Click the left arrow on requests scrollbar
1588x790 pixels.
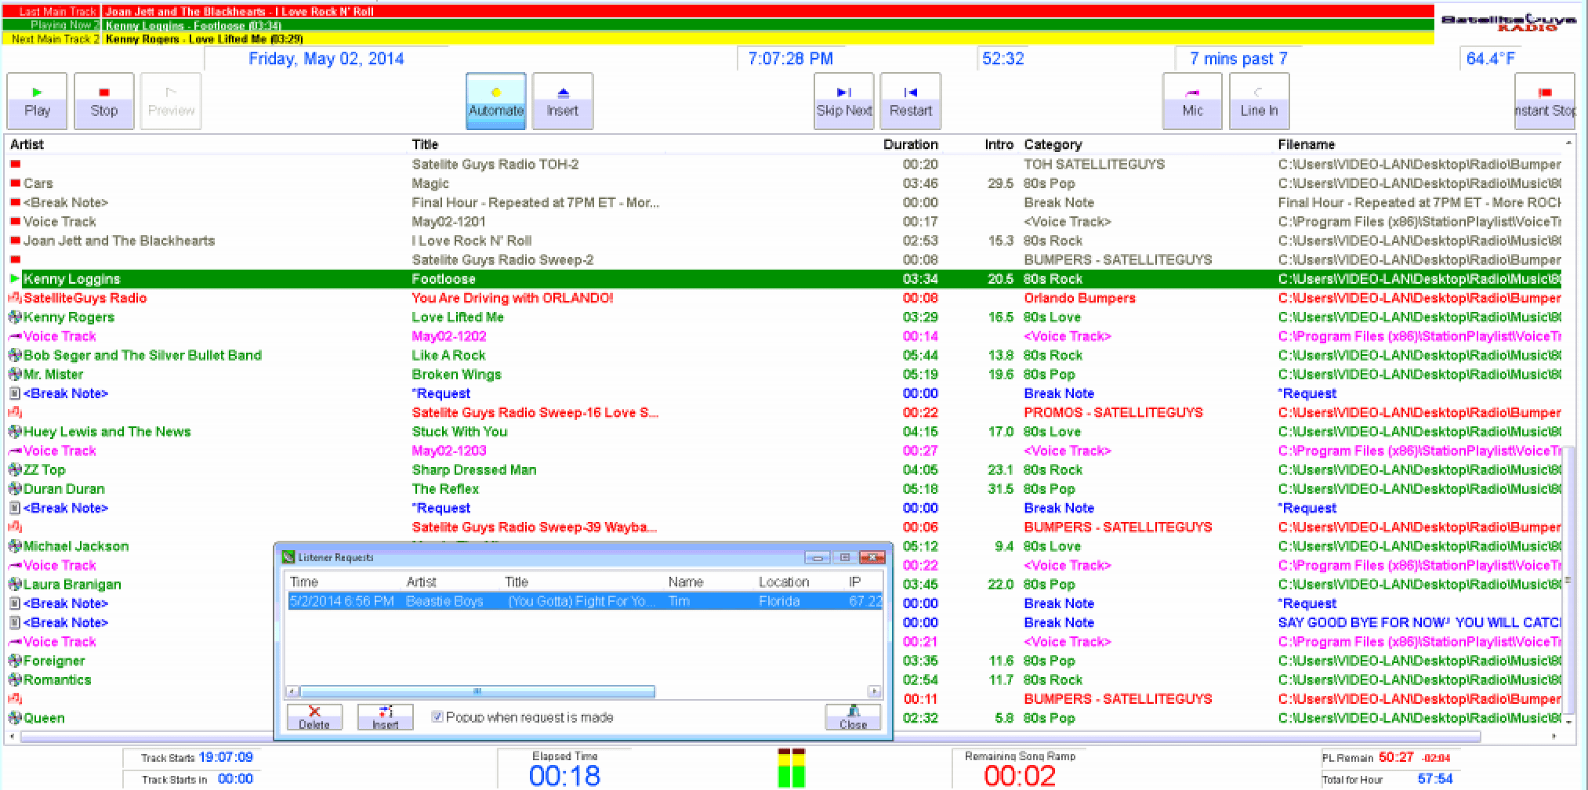(292, 691)
